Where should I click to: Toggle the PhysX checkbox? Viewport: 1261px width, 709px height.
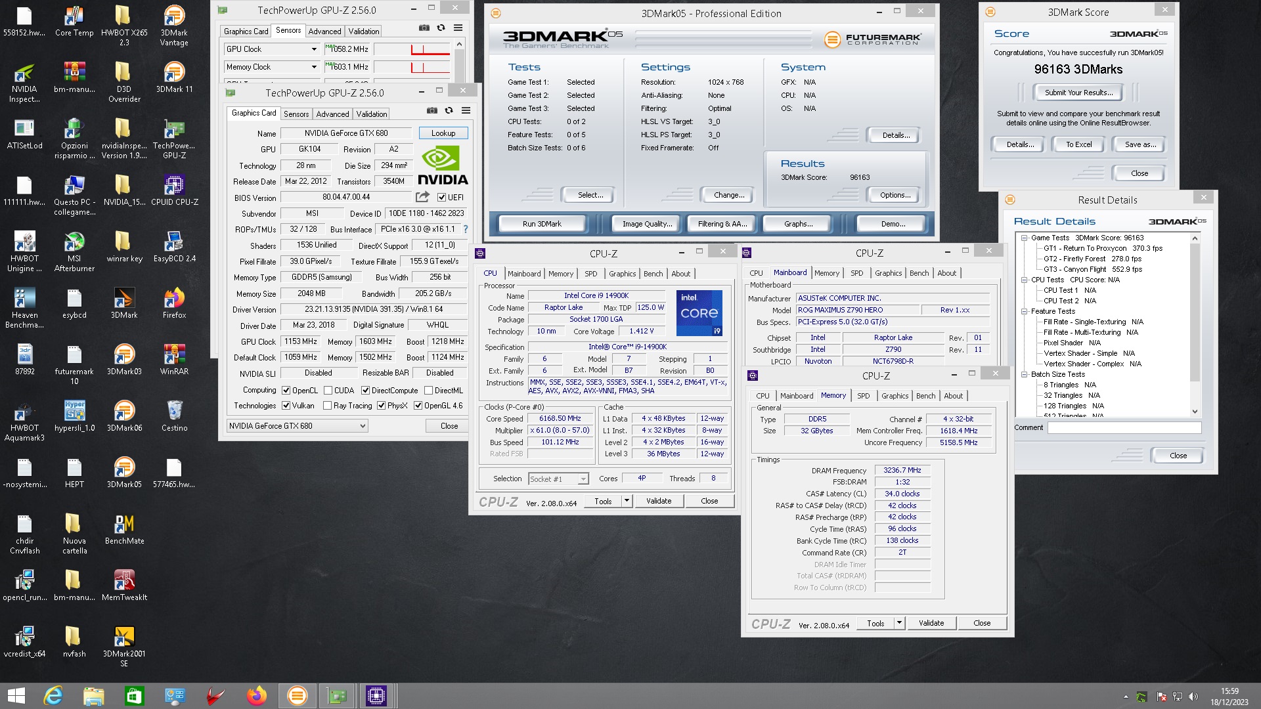[x=381, y=406]
